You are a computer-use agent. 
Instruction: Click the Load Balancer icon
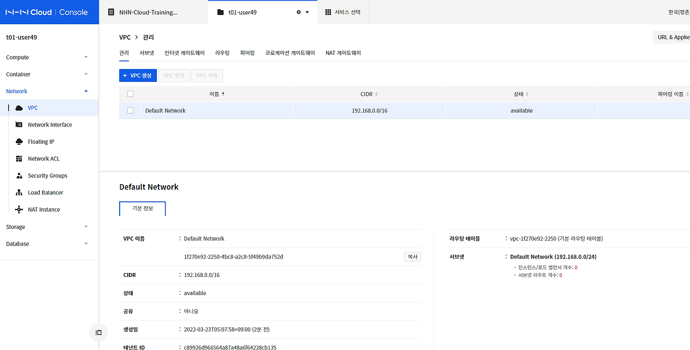tap(19, 193)
